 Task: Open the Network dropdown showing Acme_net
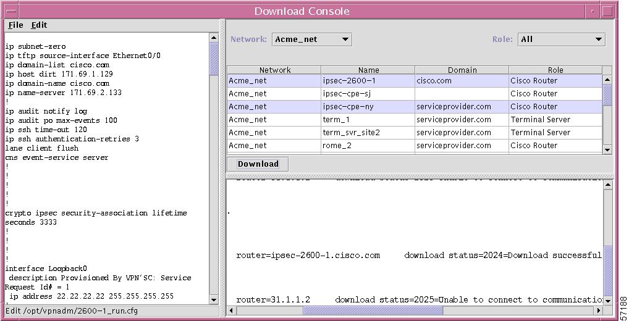[x=312, y=40]
